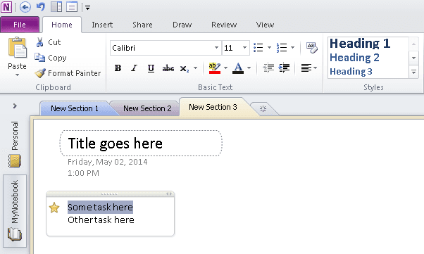Open the File tab
This screenshot has width=424, height=254.
20,25
